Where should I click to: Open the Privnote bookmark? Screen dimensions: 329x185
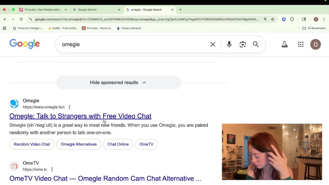(97, 28)
